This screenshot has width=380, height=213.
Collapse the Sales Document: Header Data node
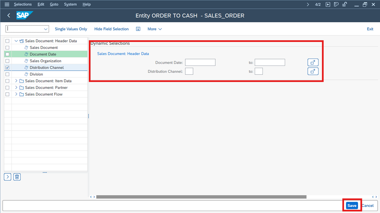tap(16, 41)
